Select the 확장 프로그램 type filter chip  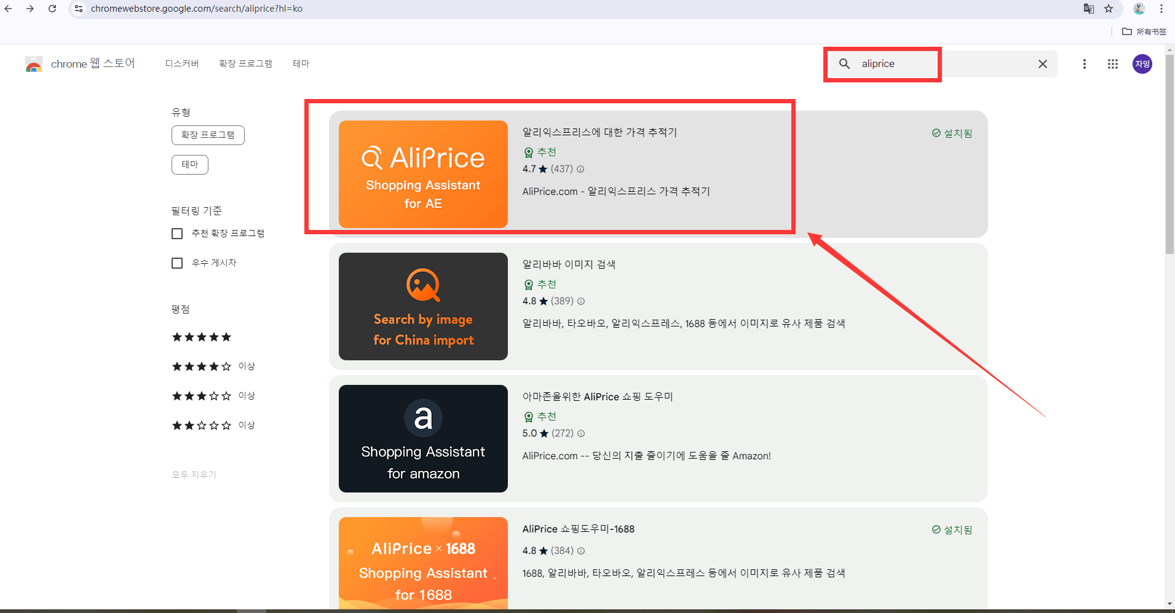[x=208, y=135]
